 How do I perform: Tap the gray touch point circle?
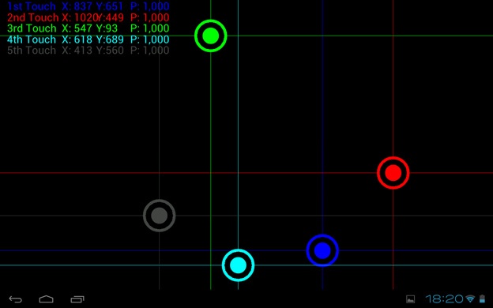(x=159, y=216)
